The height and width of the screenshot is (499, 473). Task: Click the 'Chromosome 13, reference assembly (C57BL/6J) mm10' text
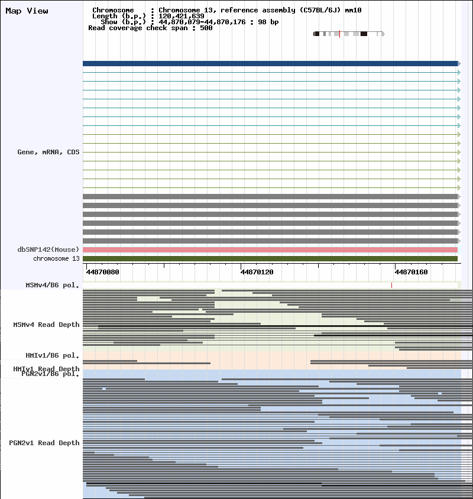tap(260, 10)
